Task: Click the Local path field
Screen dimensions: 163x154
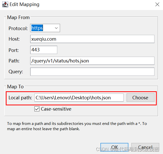Action: pos(79,98)
